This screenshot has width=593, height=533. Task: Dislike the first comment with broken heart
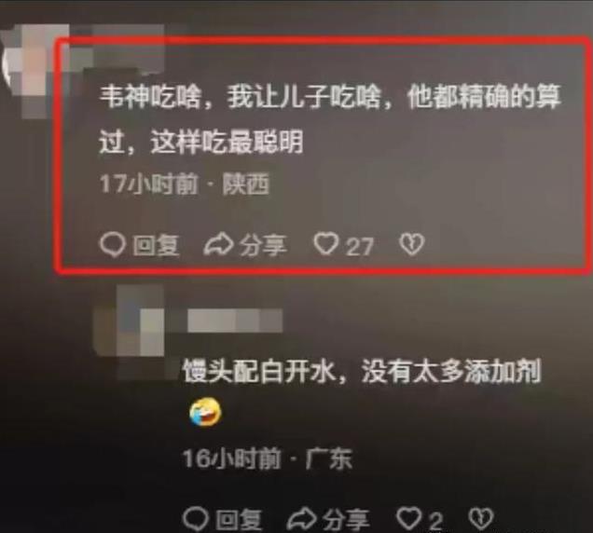[412, 244]
